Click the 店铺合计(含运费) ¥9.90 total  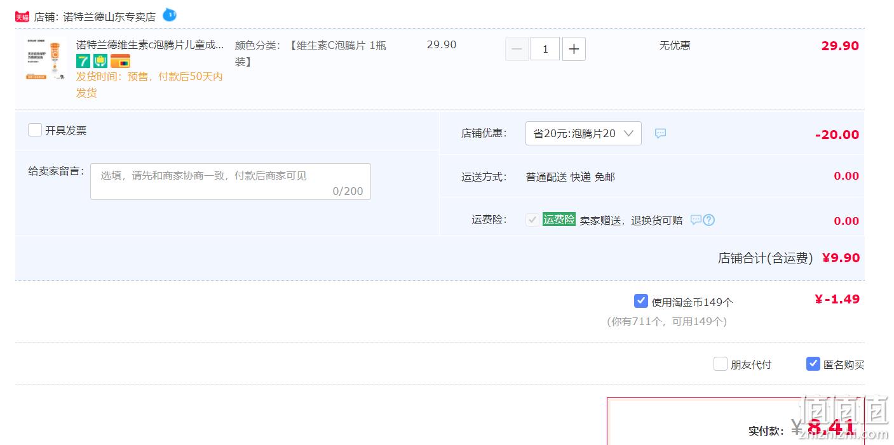tap(789, 258)
